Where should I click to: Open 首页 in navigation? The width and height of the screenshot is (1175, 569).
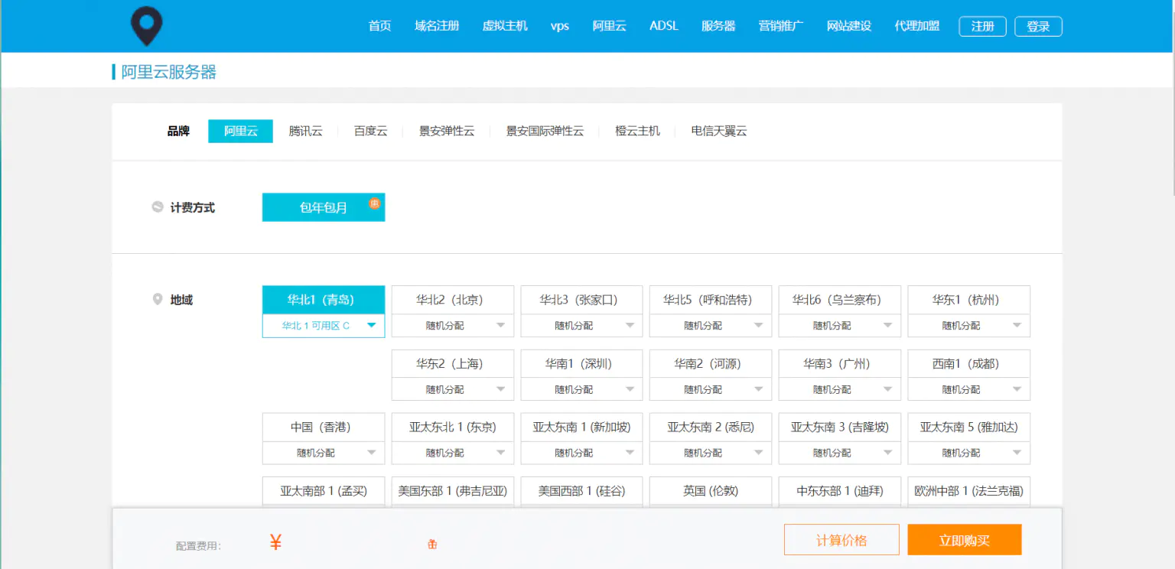click(x=379, y=26)
